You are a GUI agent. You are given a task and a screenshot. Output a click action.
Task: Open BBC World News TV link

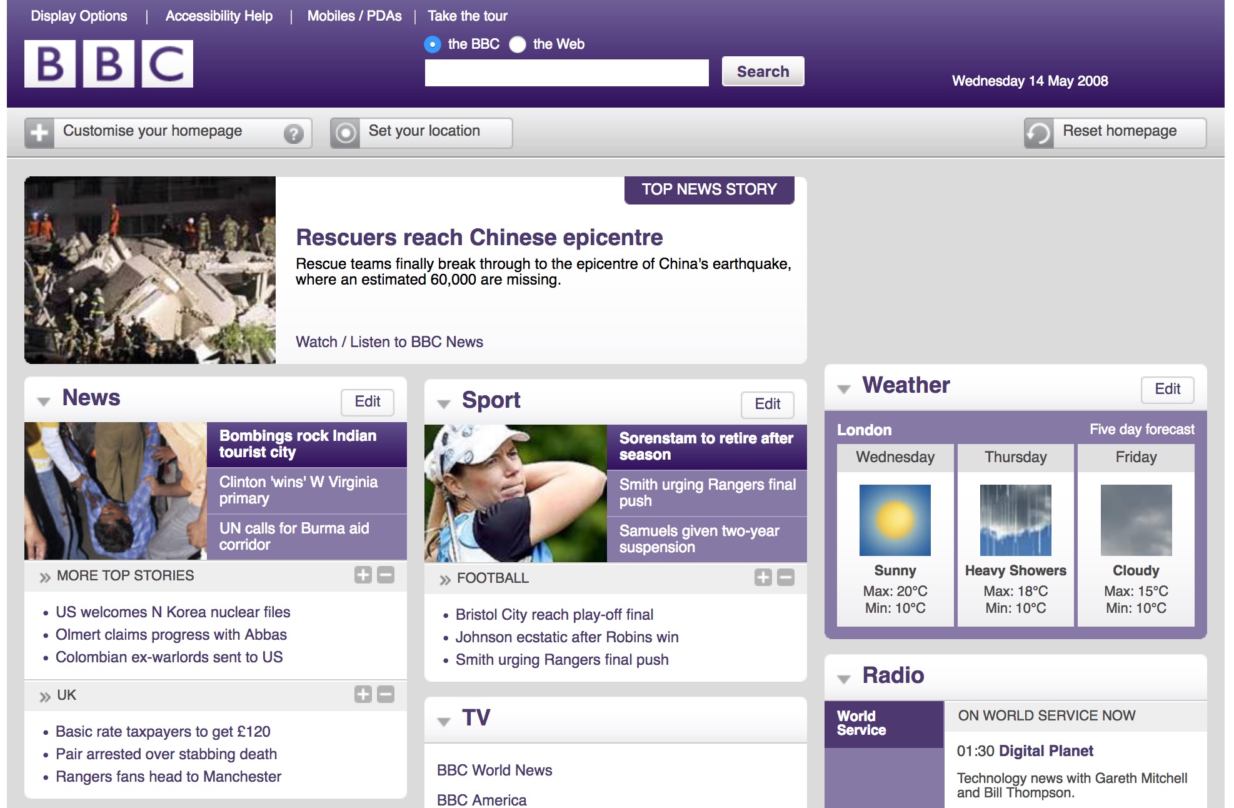pos(494,770)
